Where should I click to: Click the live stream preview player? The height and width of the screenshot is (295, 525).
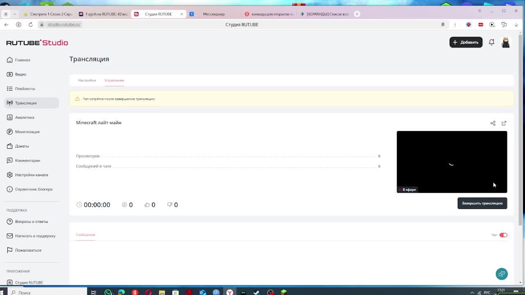(x=452, y=162)
